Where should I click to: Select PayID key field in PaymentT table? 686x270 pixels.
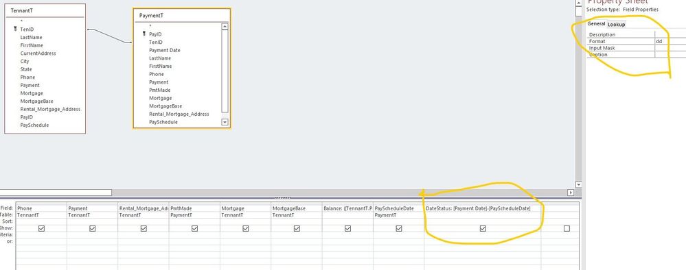155,34
